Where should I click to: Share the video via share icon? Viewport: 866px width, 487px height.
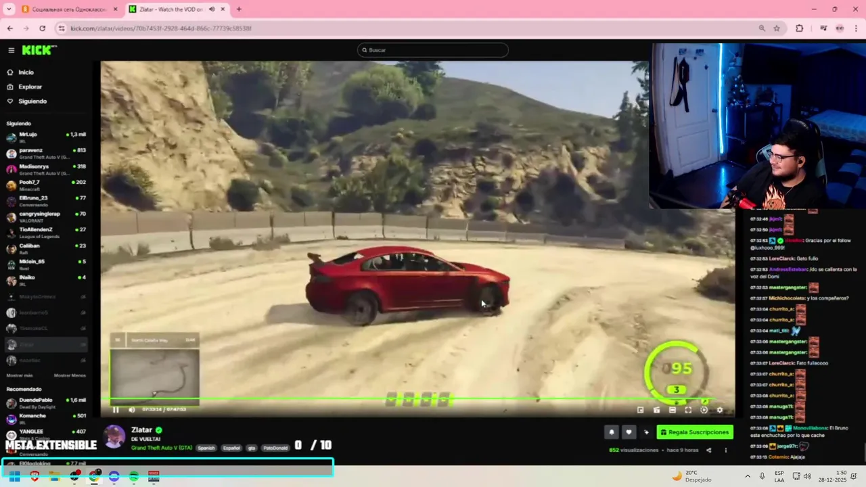(x=709, y=450)
